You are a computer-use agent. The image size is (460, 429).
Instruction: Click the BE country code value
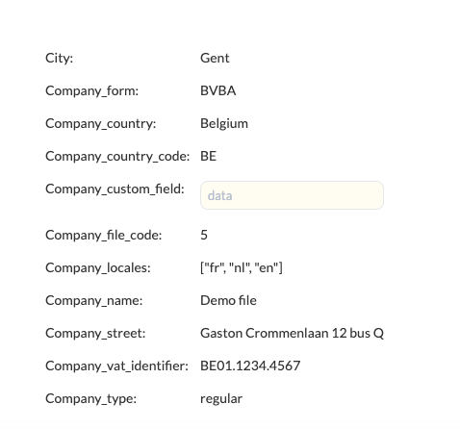[x=209, y=156]
